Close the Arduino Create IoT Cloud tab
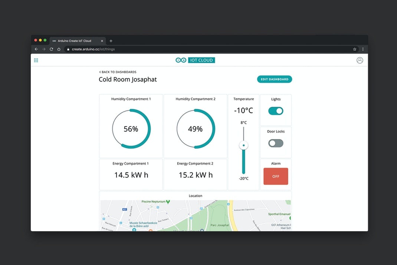This screenshot has height=265, width=397. (102, 41)
